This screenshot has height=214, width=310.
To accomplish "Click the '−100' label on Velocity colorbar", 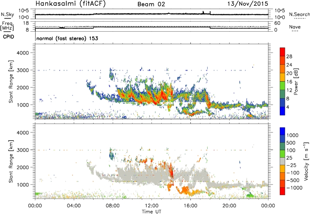I will click(293, 173).
